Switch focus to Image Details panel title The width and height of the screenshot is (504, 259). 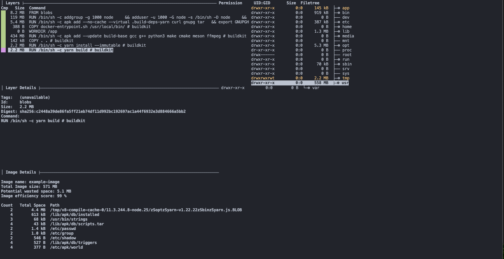21,172
